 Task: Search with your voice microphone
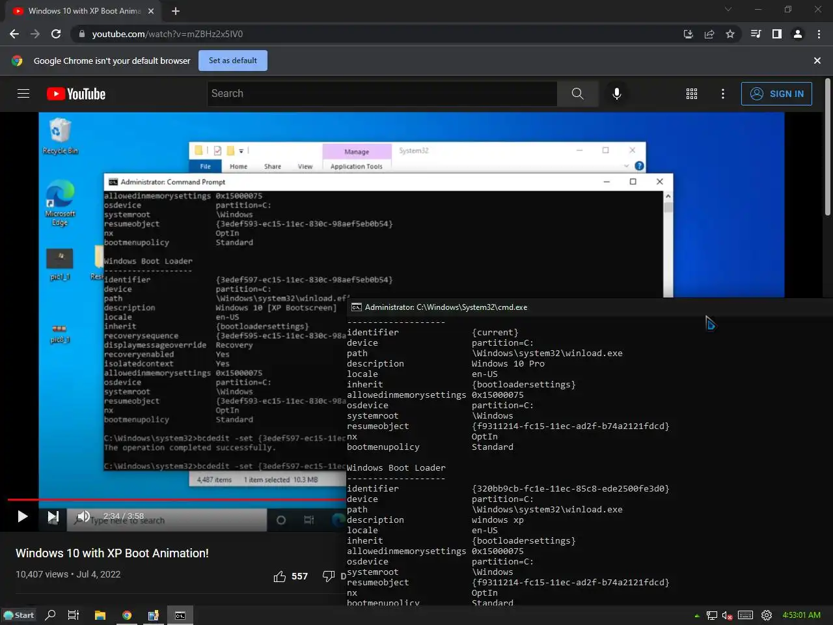pos(617,94)
